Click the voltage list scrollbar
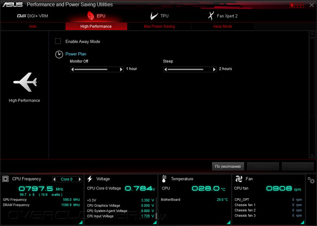The image size is (317, 226). pos(156,208)
